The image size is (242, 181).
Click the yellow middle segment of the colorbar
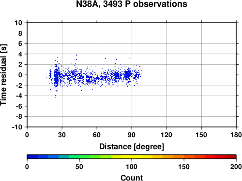point(132,157)
